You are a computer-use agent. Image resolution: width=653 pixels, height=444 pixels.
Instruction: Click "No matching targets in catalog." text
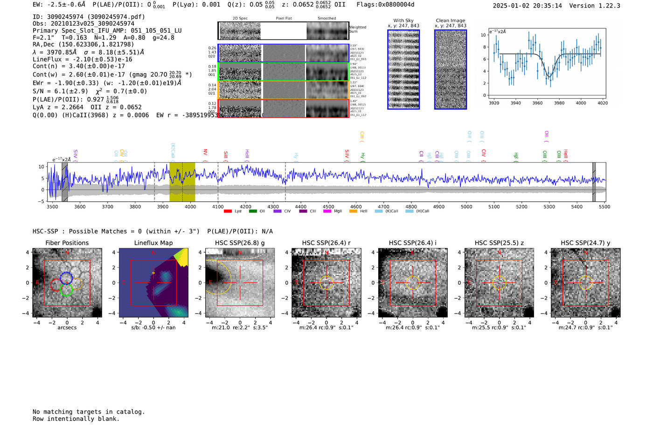pyautogui.click(x=89, y=412)
